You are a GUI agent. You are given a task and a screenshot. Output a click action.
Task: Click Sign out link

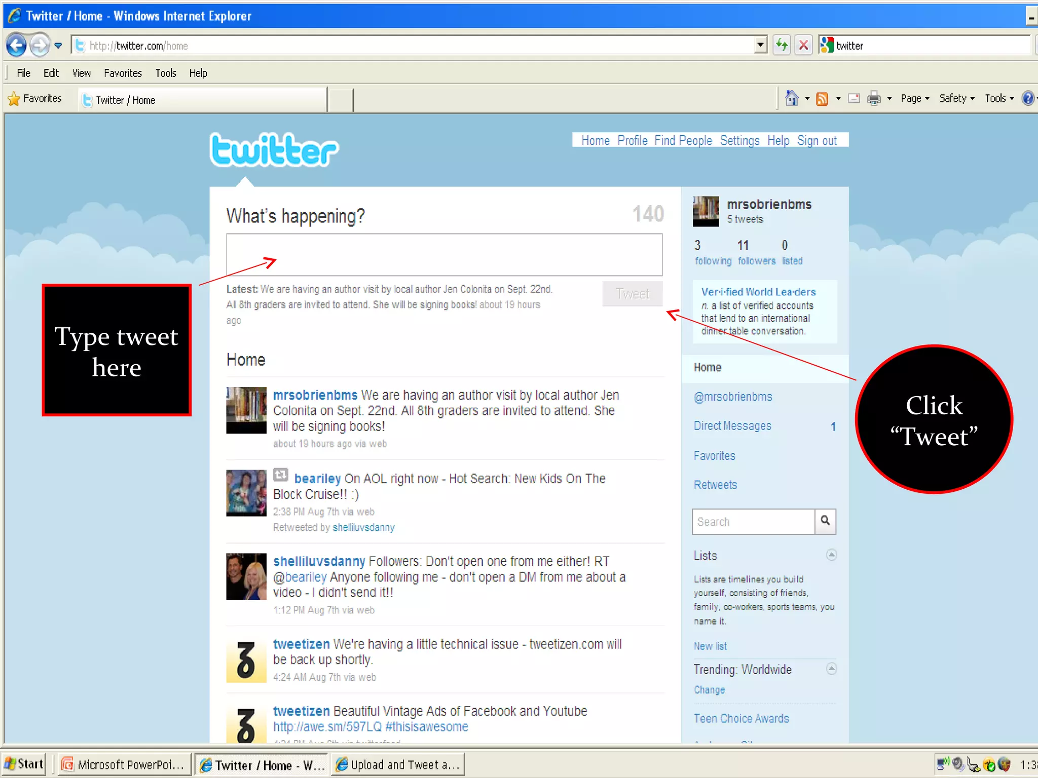pos(817,140)
